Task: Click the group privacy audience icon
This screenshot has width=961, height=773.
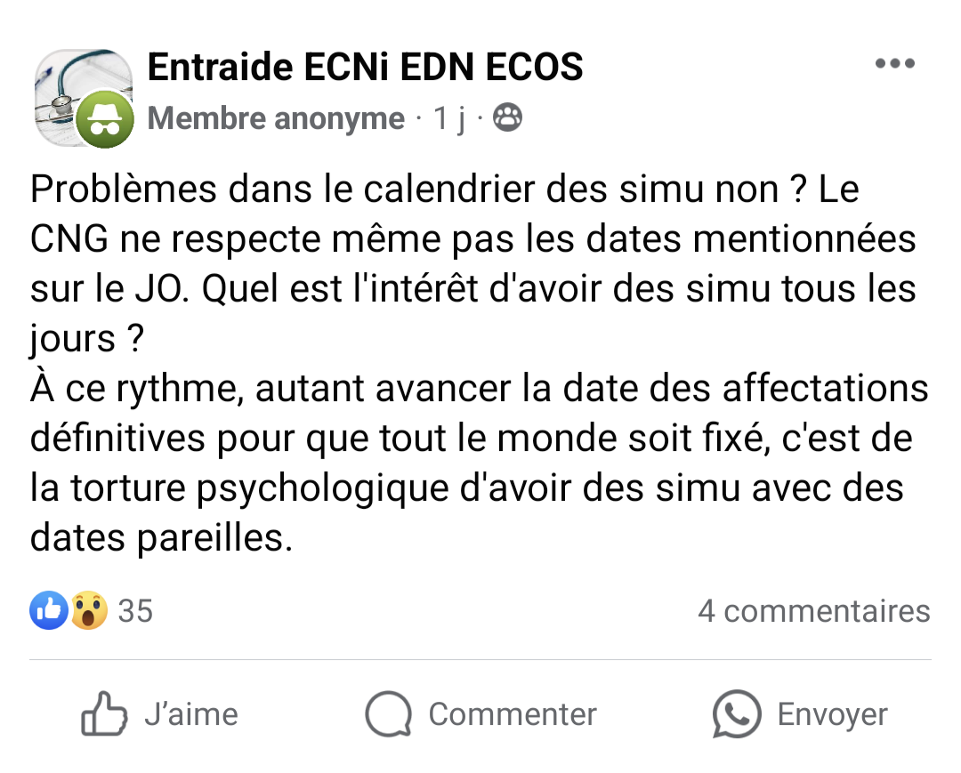Action: point(507,118)
